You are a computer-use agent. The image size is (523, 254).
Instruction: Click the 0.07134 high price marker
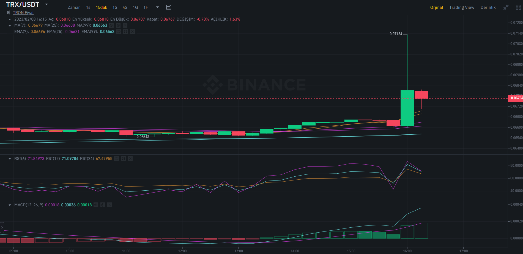(x=396, y=34)
